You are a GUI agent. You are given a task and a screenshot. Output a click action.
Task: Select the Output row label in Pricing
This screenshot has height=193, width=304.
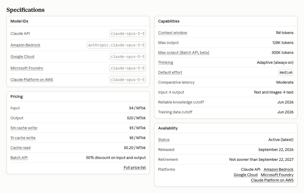click(x=17, y=118)
